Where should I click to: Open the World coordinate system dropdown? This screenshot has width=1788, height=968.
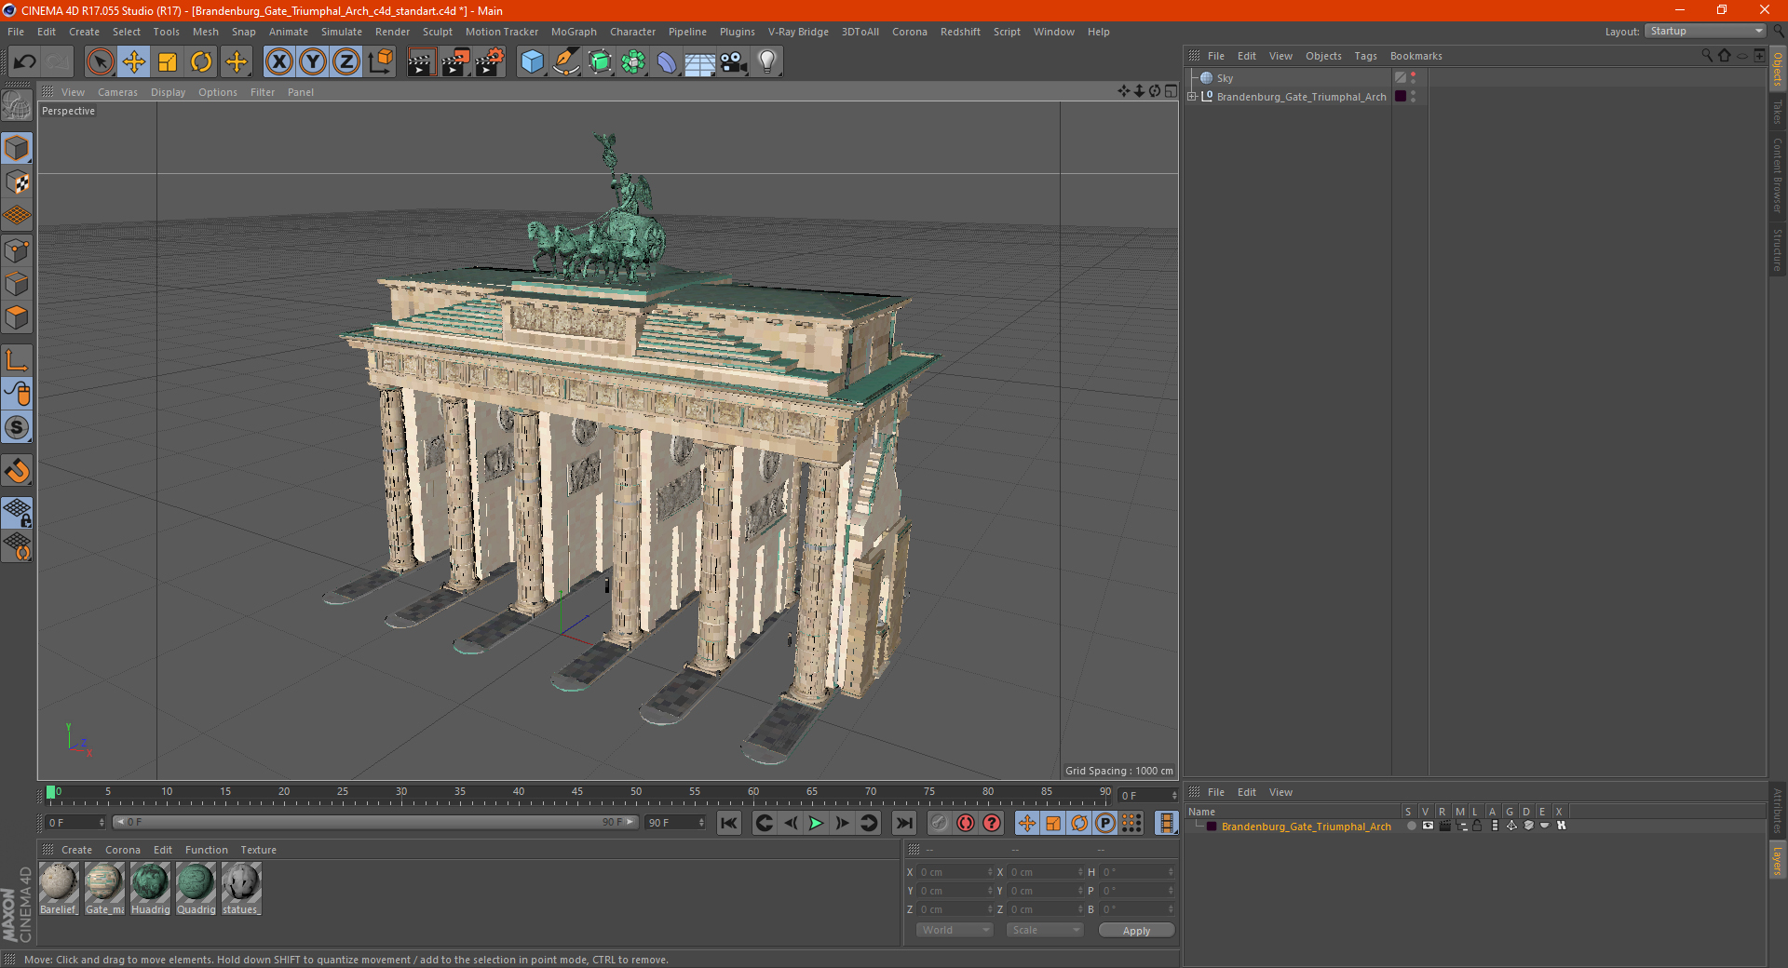(x=955, y=930)
